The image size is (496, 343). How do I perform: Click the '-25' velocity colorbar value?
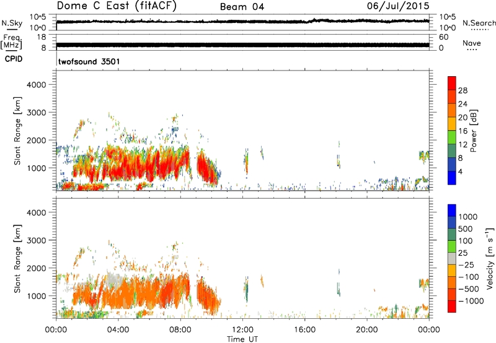467,265
